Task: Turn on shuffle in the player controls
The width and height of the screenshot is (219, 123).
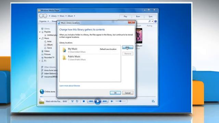Action: click(x=72, y=101)
